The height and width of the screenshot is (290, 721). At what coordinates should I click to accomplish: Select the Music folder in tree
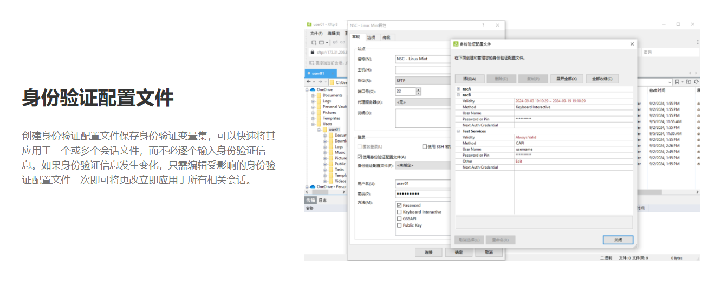tap(340, 152)
